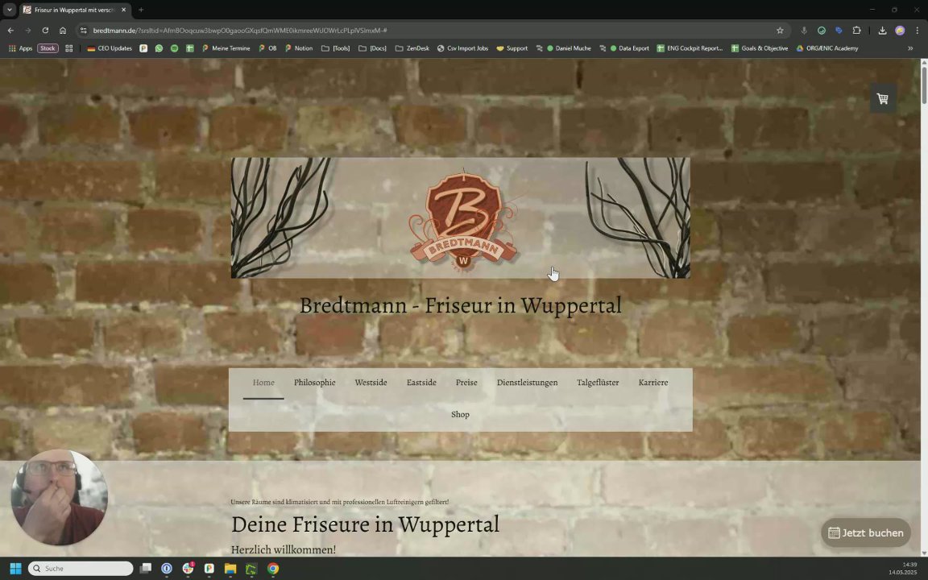Click the taskbar clock and date
This screenshot has height=580, width=928.
coord(902,568)
